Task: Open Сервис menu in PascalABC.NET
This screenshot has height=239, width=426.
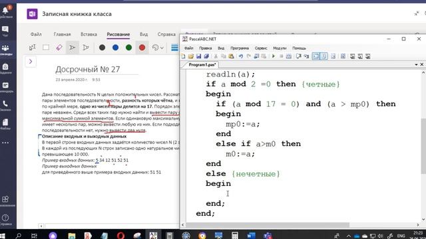Action: click(x=261, y=48)
